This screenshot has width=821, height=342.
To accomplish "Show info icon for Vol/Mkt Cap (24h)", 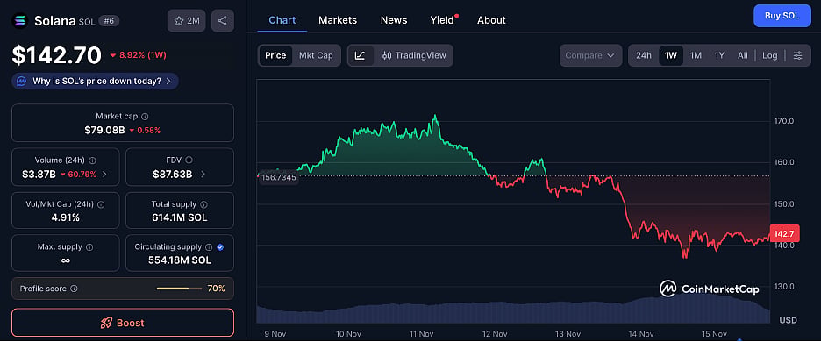I will (x=101, y=204).
